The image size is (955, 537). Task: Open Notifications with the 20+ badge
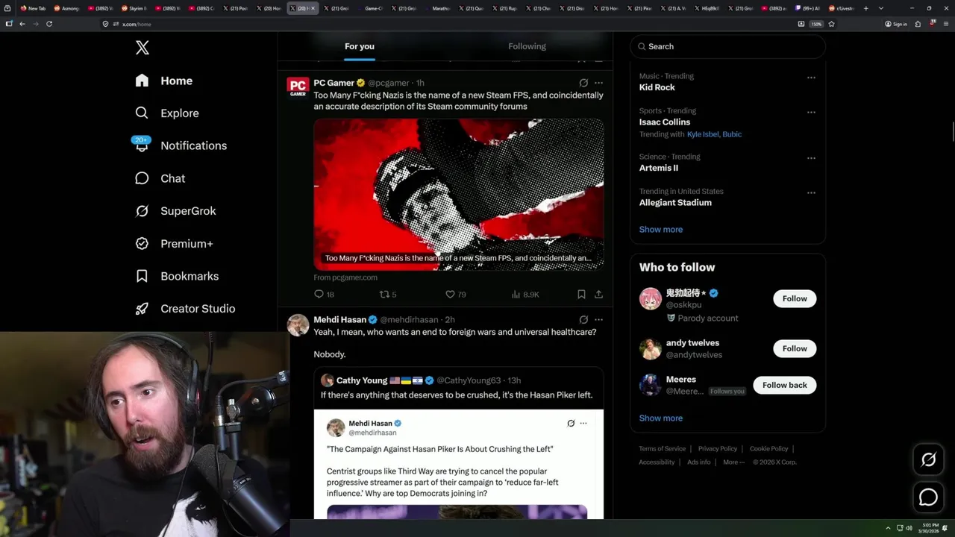click(x=180, y=145)
